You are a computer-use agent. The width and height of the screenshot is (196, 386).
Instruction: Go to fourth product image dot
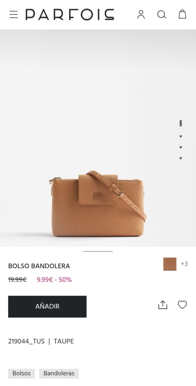pyautogui.click(x=181, y=158)
